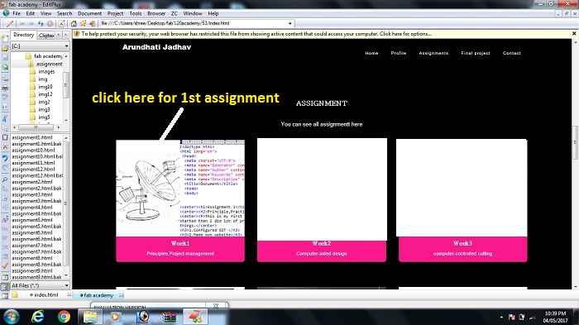
Task: Launch Internet Explorer from the taskbar
Action: [x=38, y=317]
